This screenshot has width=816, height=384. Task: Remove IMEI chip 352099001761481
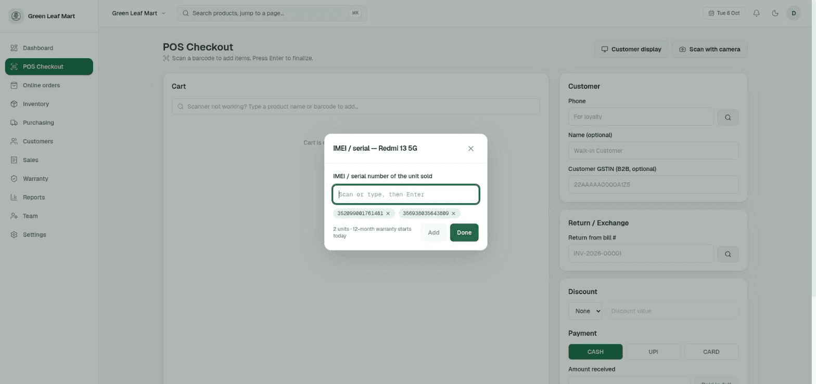[x=388, y=214]
